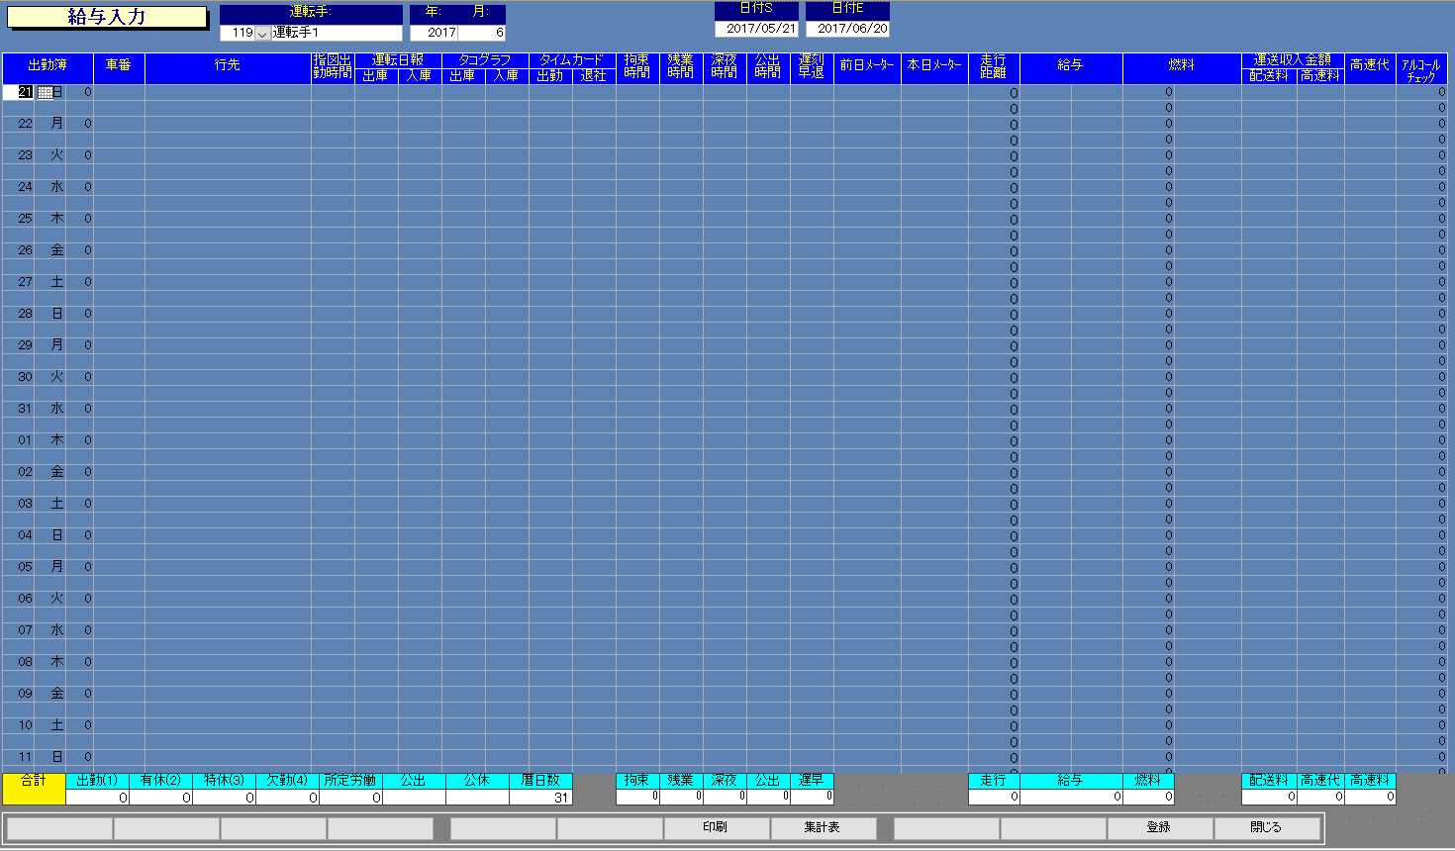
Task: Click the 所定労働 total label
Action: (x=351, y=781)
